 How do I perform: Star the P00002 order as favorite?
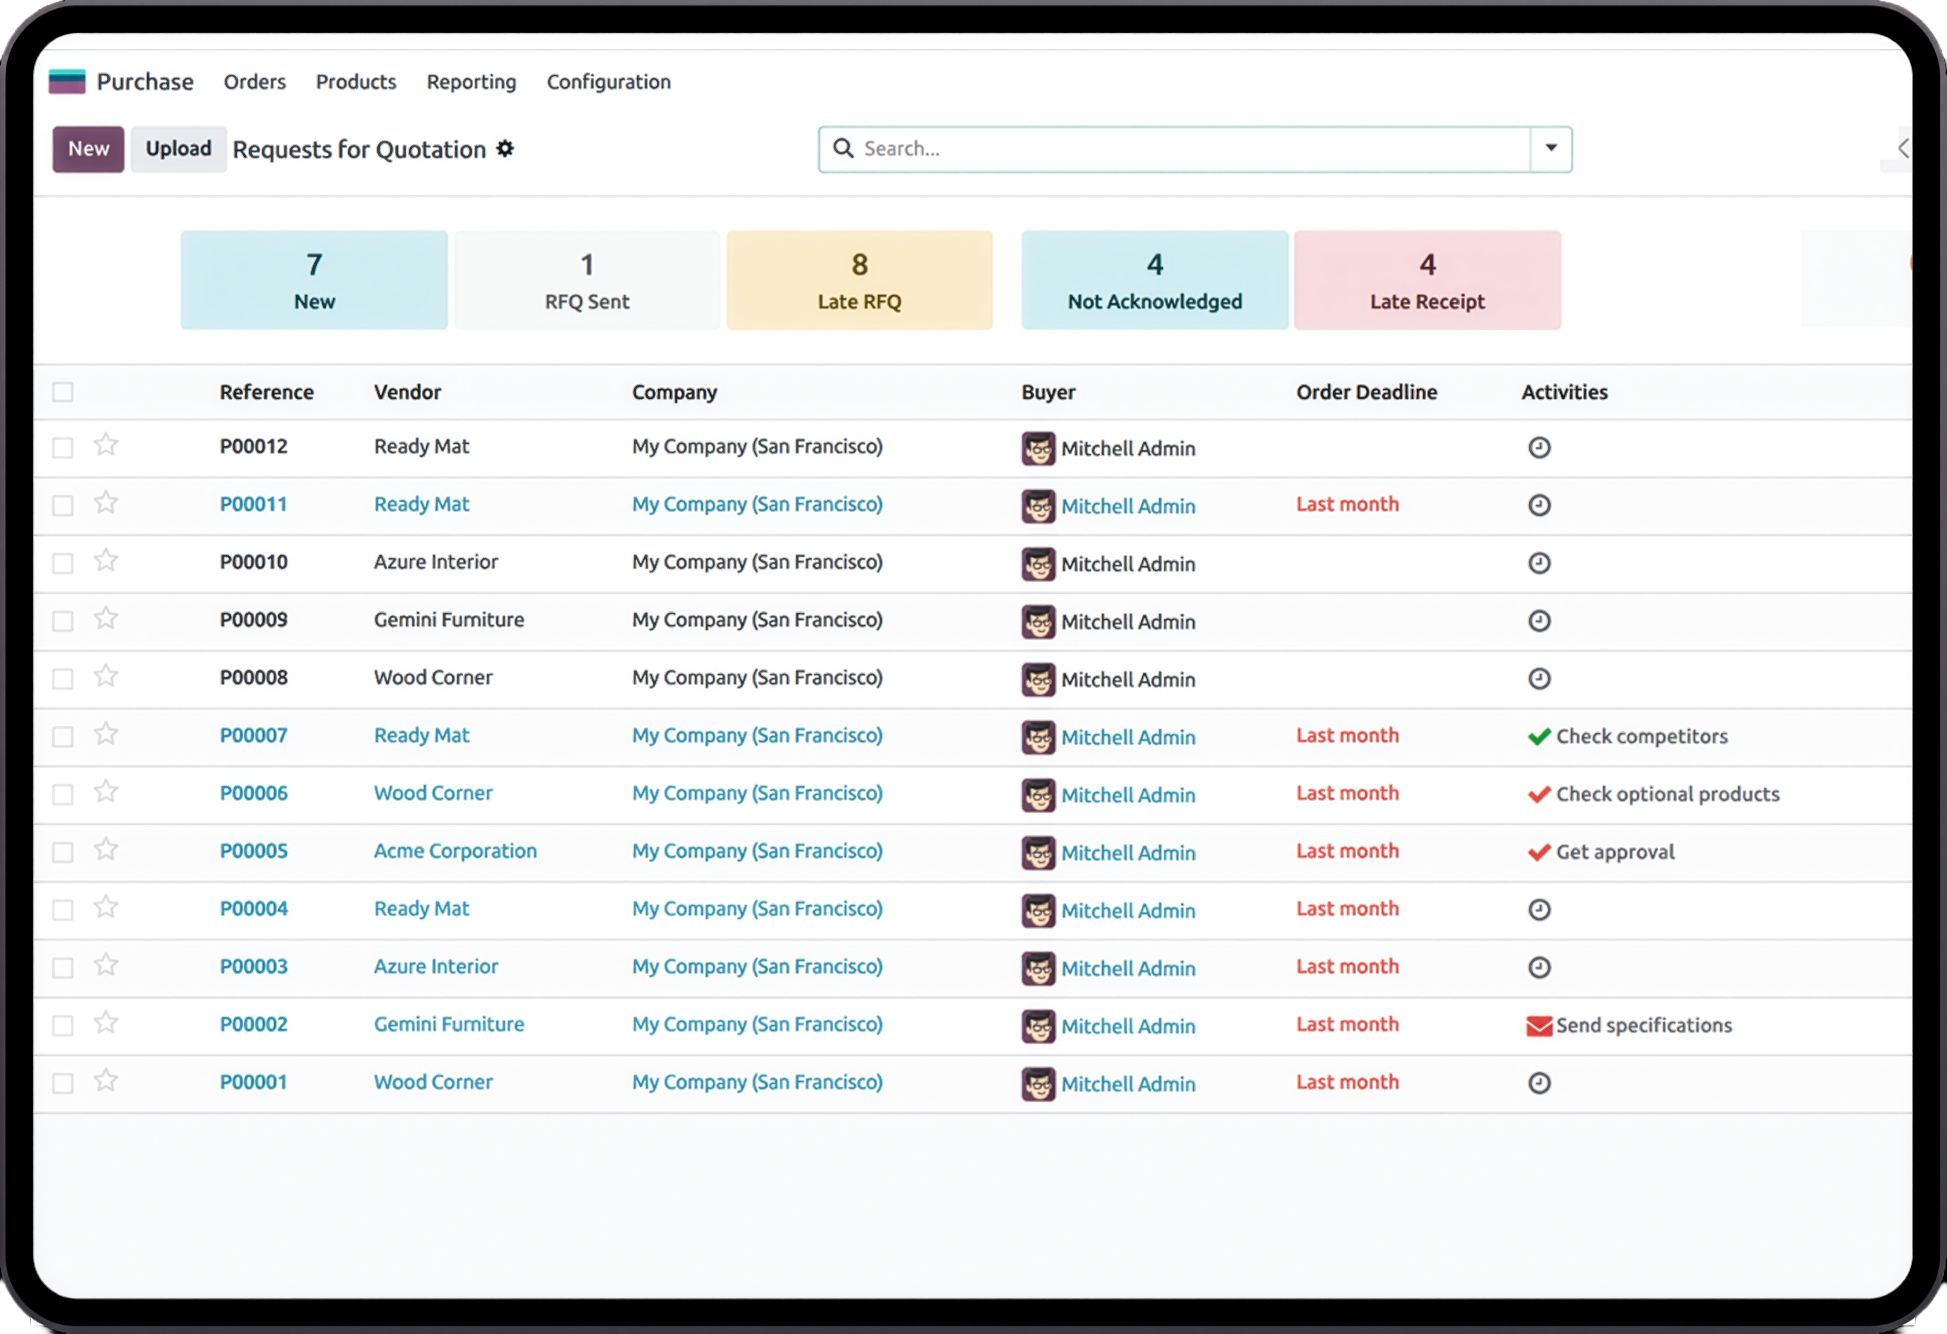point(106,1023)
